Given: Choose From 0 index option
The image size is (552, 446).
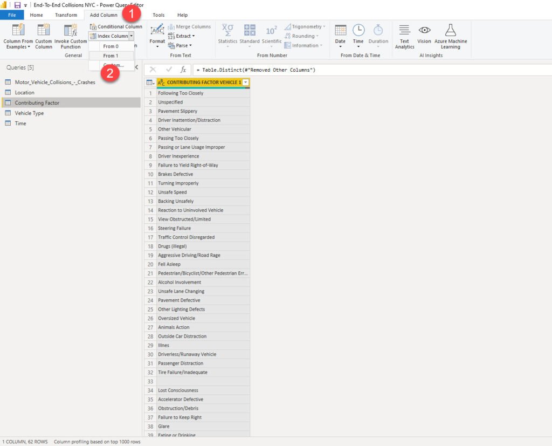Looking at the screenshot, I should tap(111, 46).
